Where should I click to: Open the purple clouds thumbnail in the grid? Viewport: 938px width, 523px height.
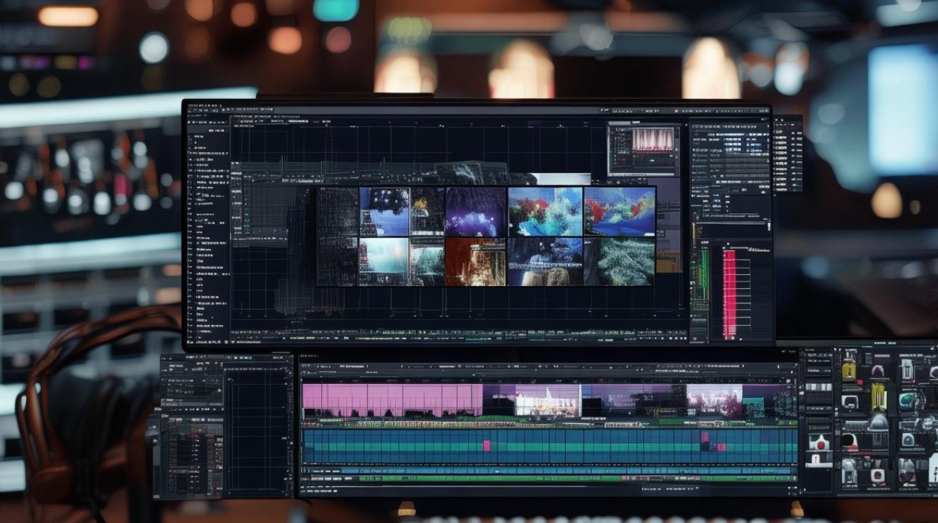[476, 211]
